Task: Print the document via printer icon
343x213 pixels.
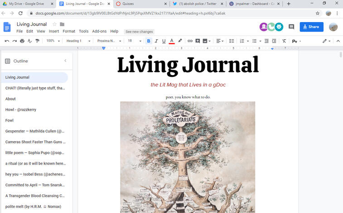Action: pyautogui.click(x=22, y=41)
